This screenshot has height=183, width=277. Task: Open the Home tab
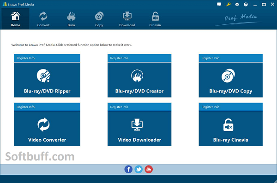click(x=15, y=19)
